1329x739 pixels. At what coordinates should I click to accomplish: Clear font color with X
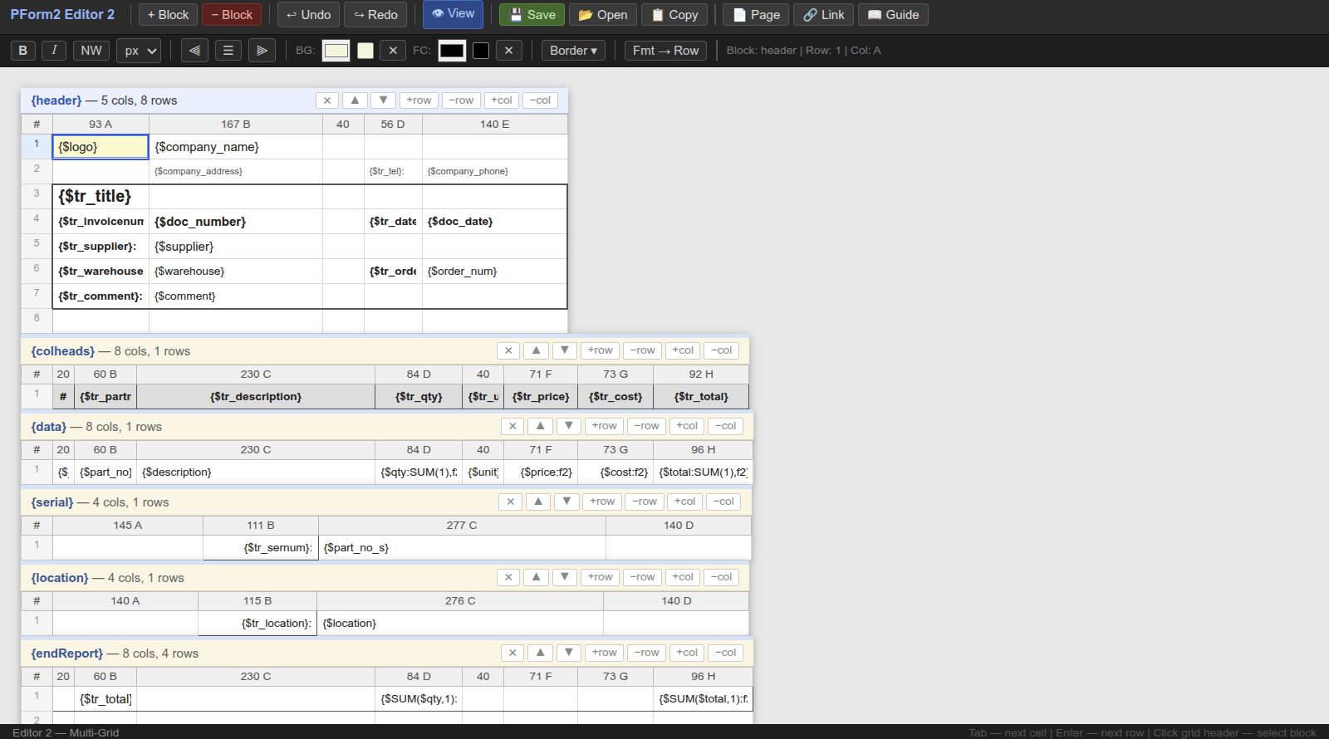point(508,51)
